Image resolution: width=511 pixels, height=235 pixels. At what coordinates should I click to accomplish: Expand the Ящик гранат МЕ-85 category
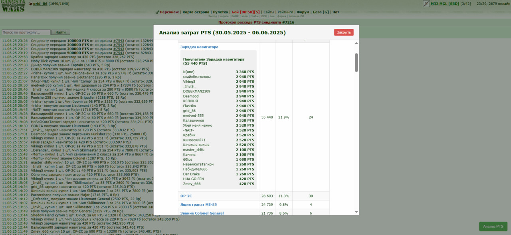198,205
